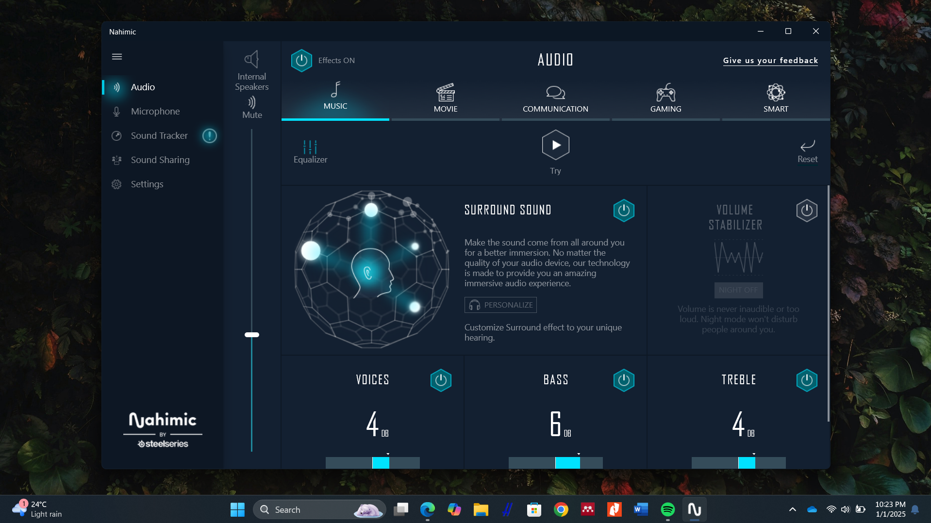Click the master volume slider handle

click(251, 335)
